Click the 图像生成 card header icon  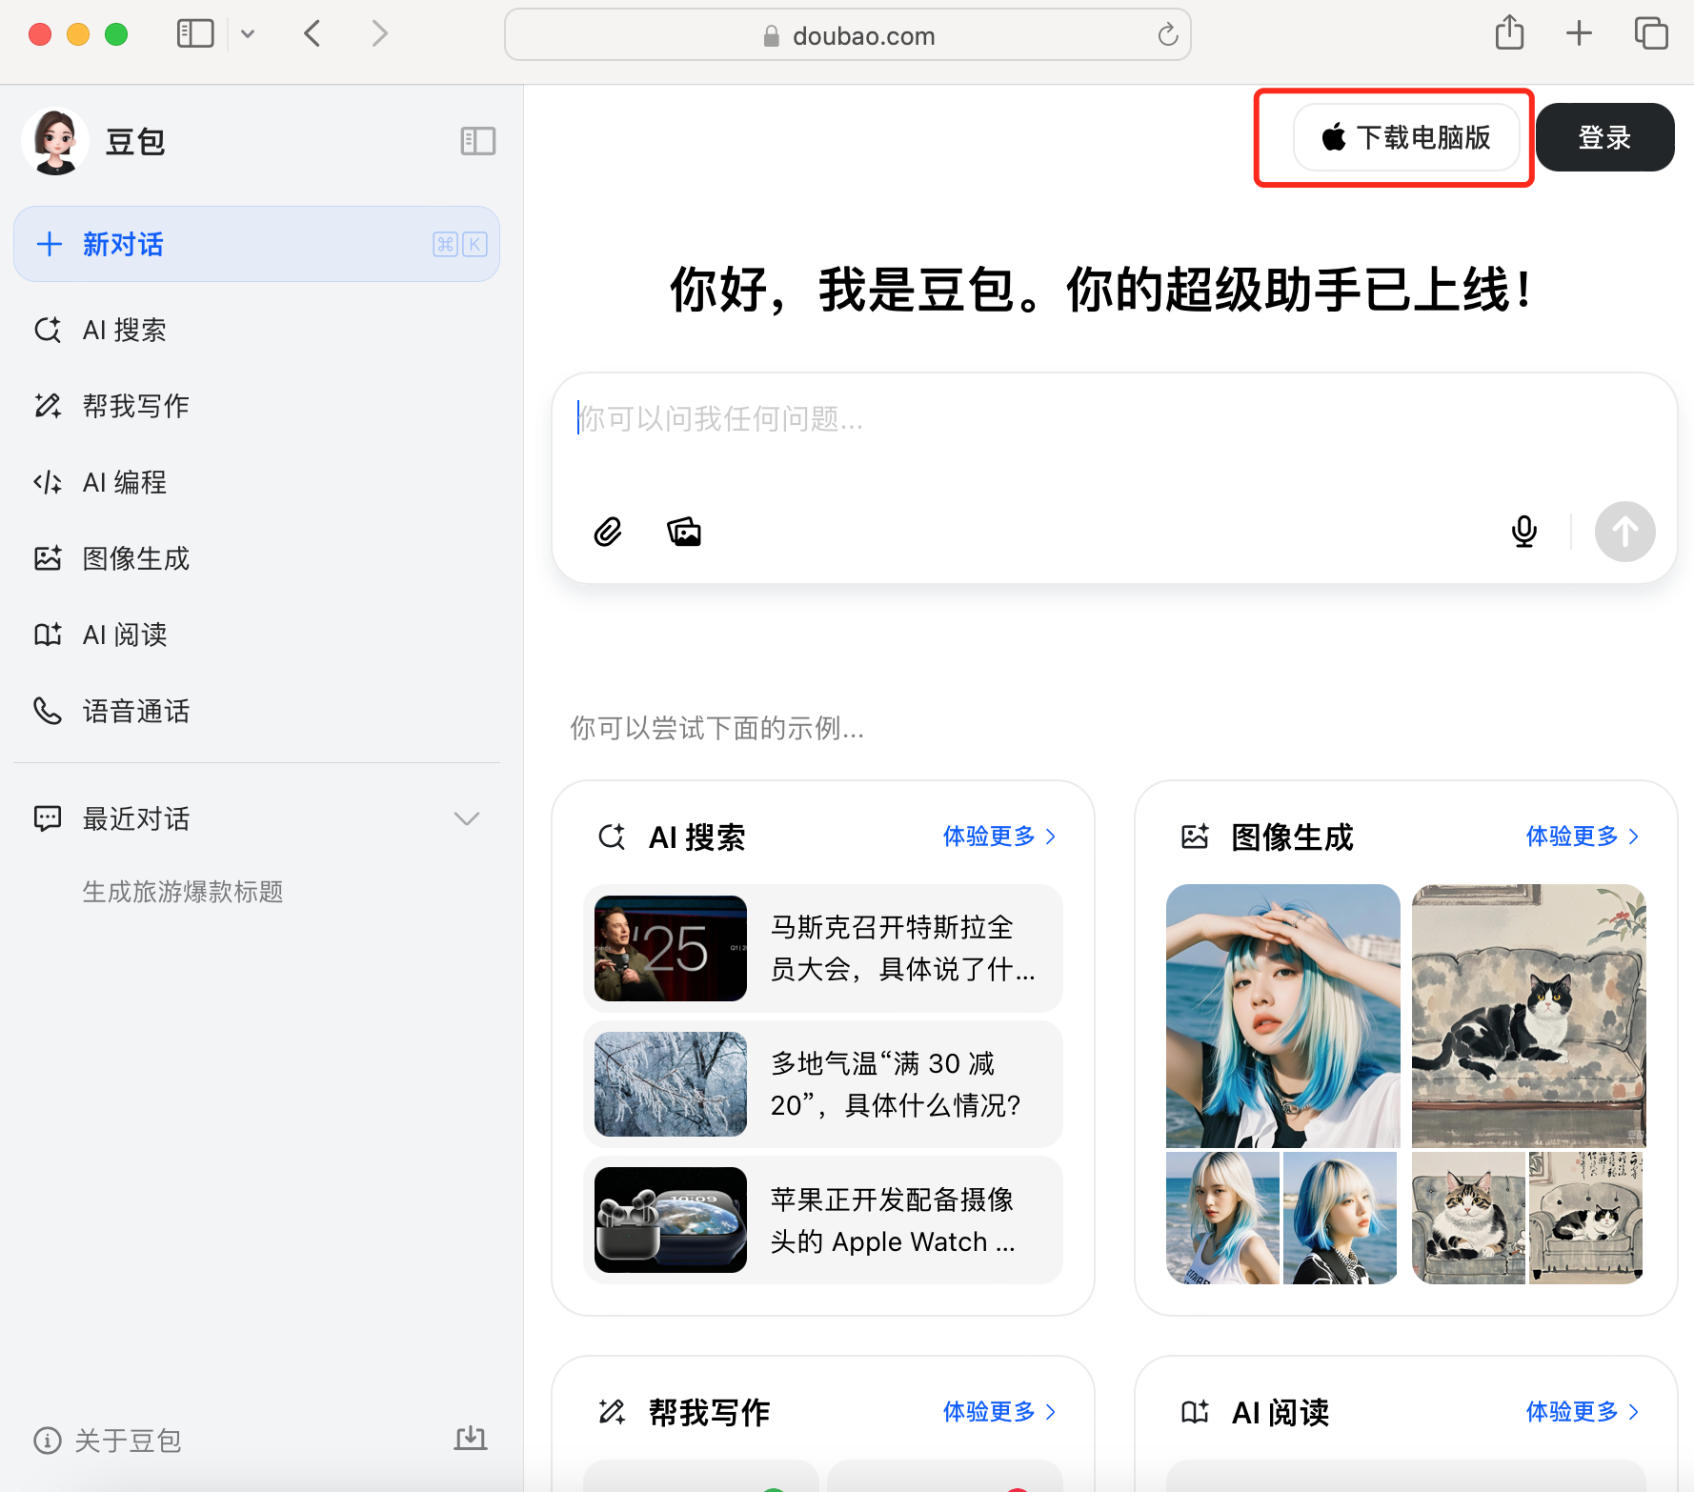(x=1195, y=837)
